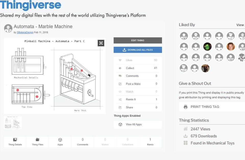
Task: Click View All Apps
Action: 138,124
